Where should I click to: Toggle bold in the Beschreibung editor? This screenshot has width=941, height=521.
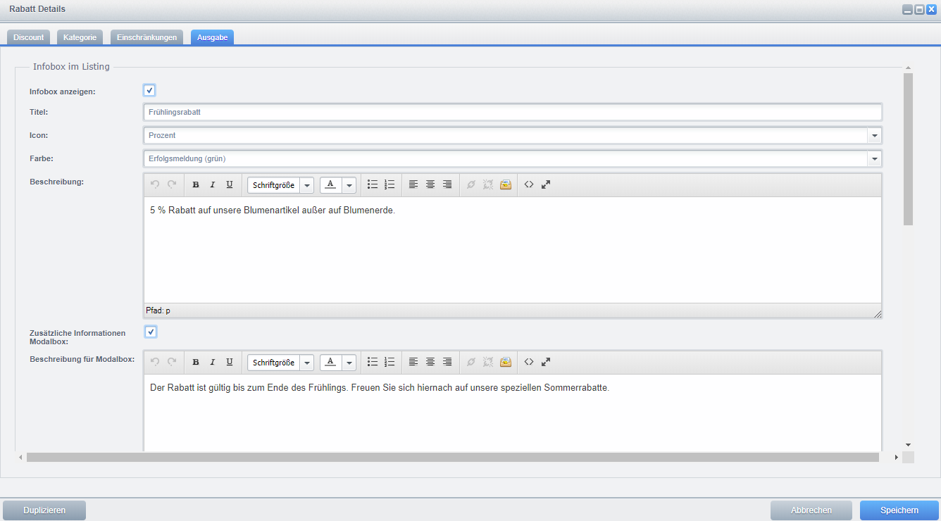tap(196, 184)
